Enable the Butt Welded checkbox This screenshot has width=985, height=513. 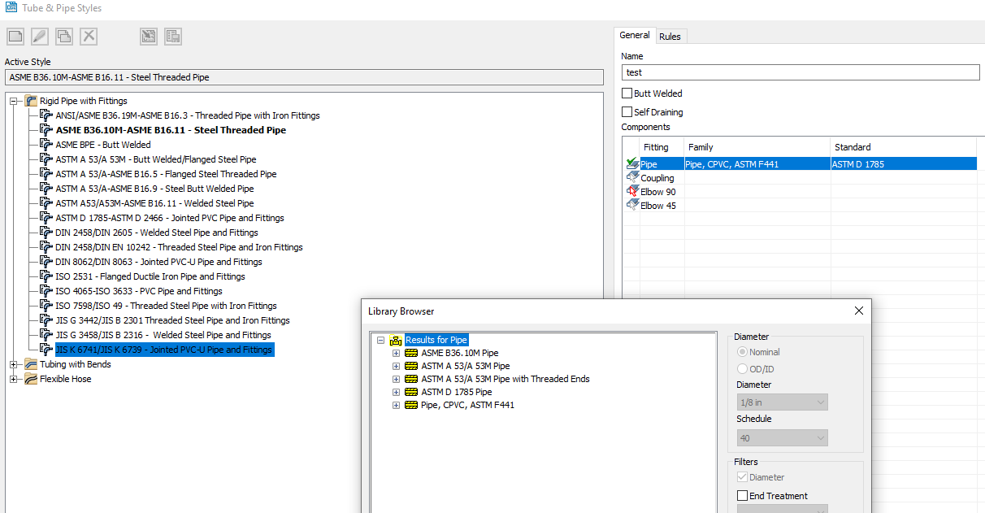626,93
